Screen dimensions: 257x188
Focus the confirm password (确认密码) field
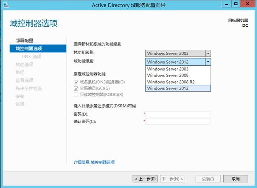pos(178,121)
